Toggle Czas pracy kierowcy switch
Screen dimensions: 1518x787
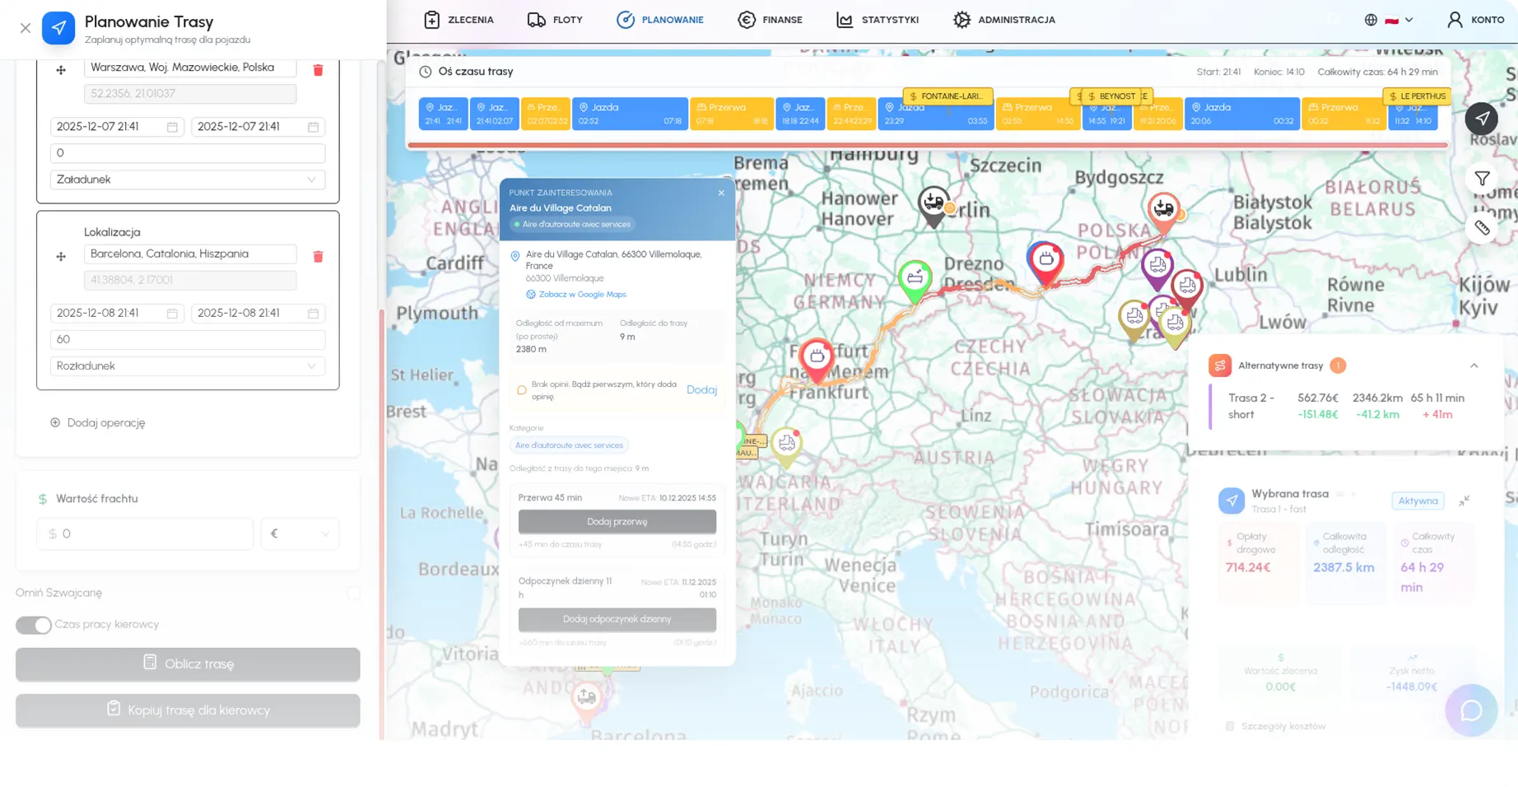click(34, 625)
